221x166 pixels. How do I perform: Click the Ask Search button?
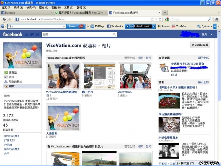click(x=76, y=26)
